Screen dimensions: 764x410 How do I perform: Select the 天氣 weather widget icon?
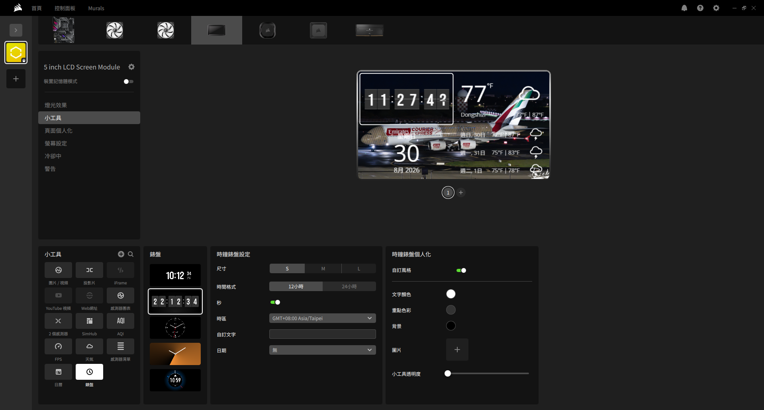point(89,346)
